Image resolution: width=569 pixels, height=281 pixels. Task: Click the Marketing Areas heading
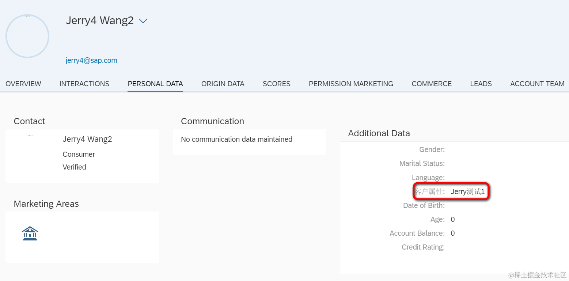[46, 204]
